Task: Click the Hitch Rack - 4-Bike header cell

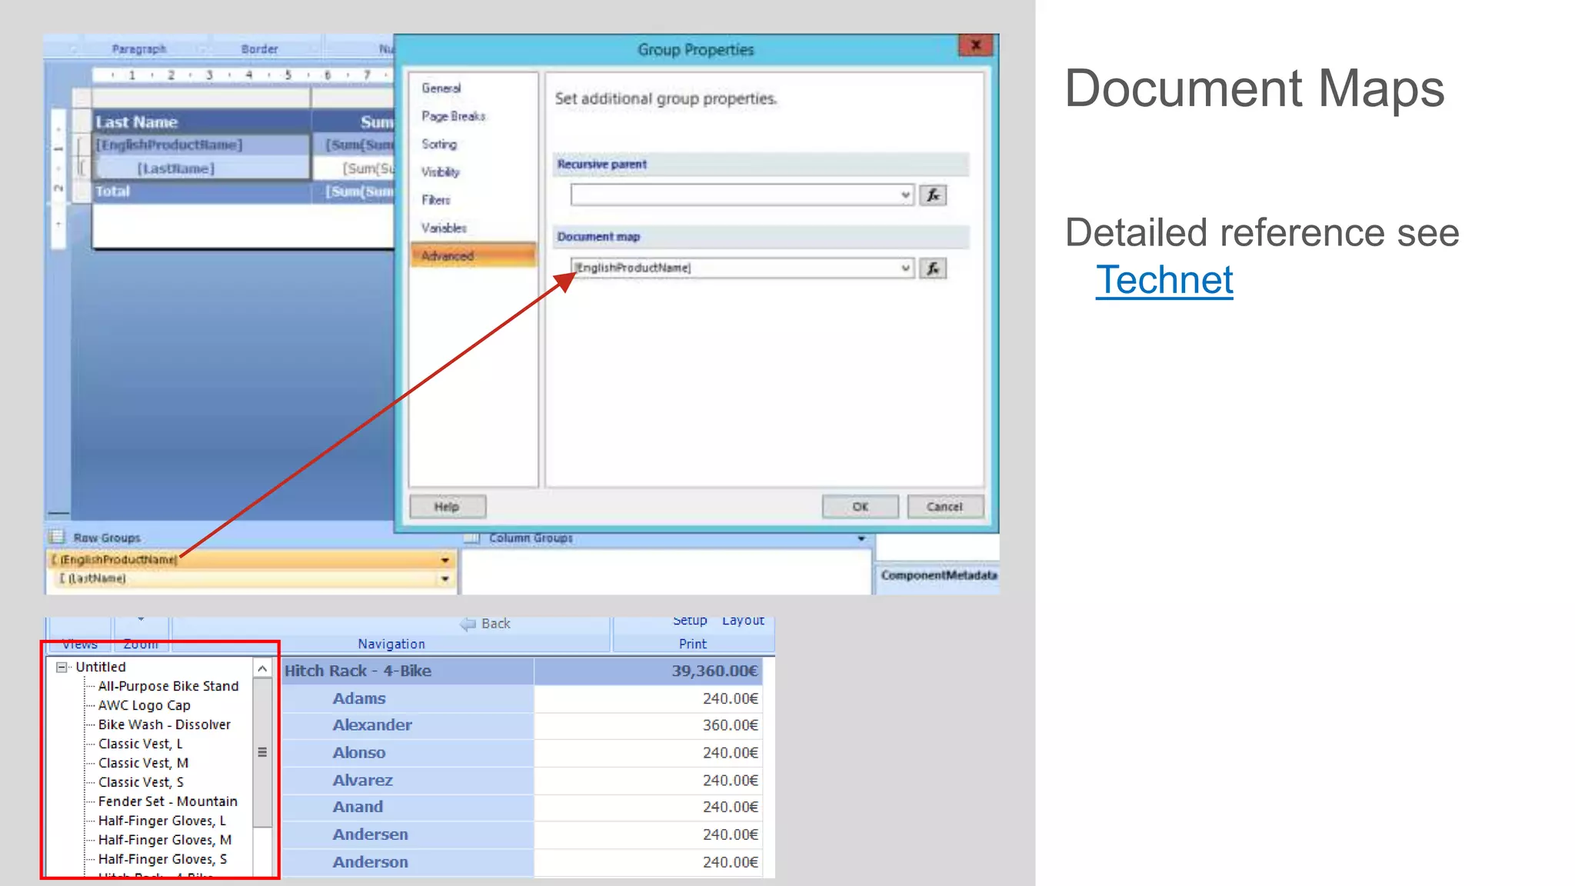Action: 408,671
